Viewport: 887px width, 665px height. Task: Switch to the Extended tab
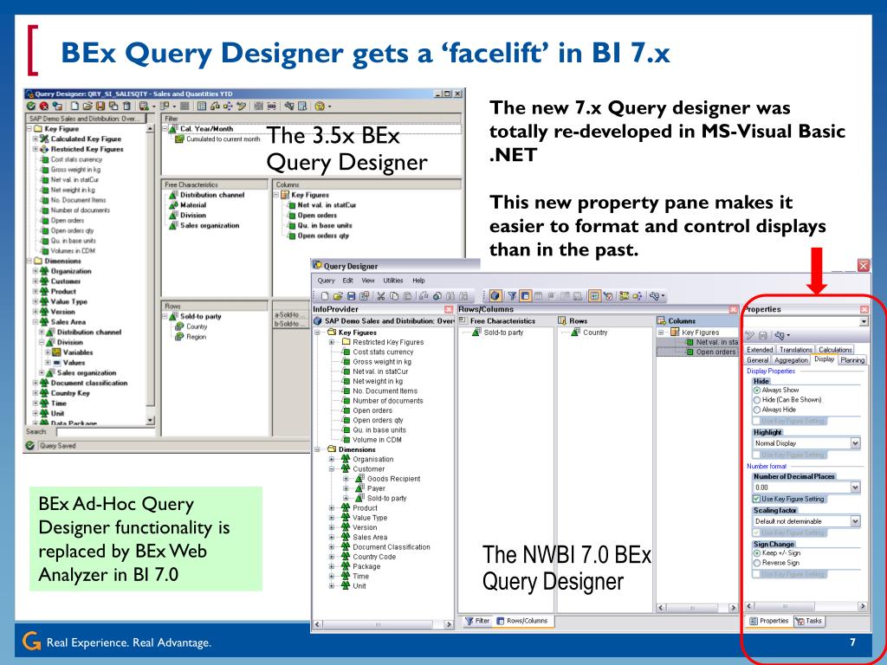point(760,350)
